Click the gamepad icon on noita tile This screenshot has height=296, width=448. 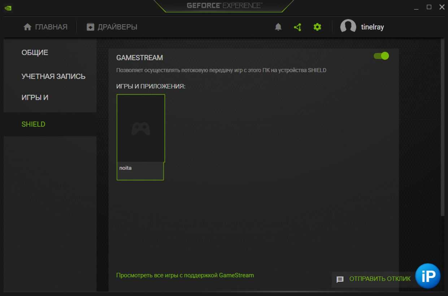tap(140, 129)
